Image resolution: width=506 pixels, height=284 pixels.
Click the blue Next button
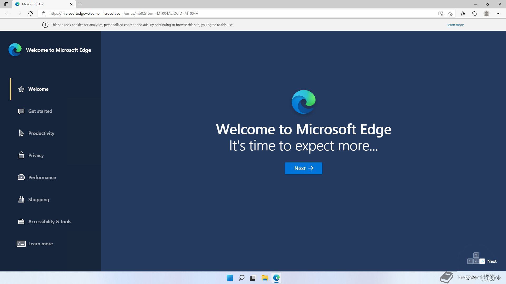coord(304,168)
